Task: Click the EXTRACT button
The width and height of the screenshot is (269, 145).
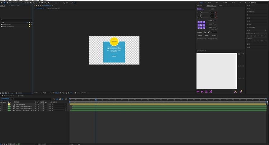Action: pyautogui.click(x=200, y=36)
